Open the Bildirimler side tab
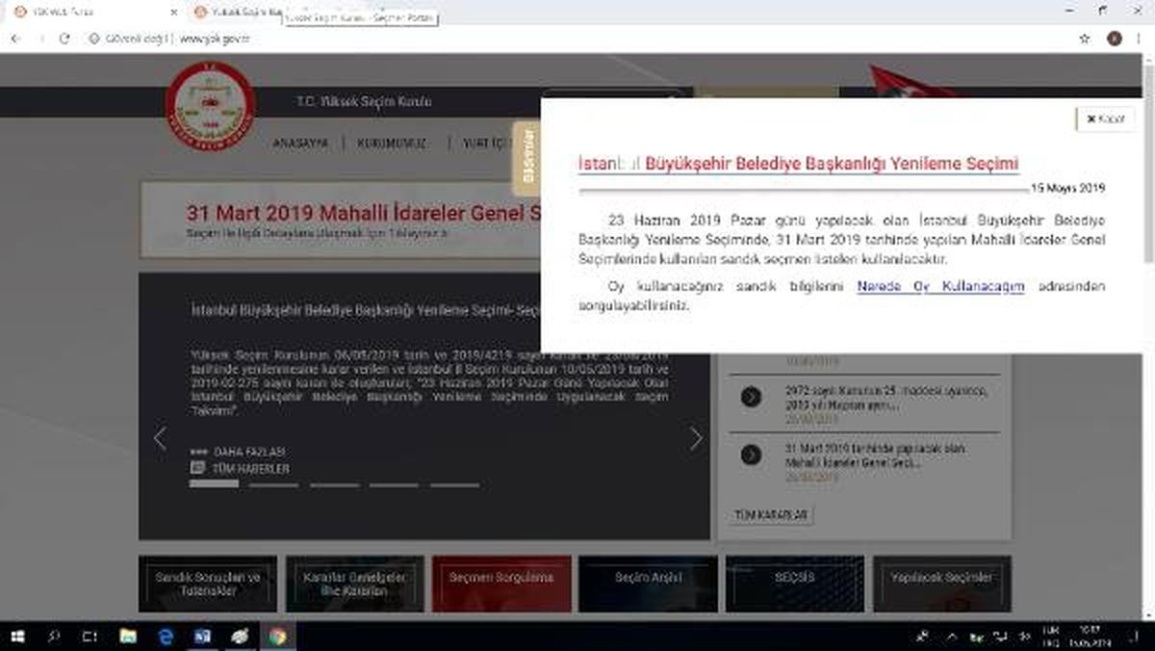The image size is (1155, 651). point(526,158)
